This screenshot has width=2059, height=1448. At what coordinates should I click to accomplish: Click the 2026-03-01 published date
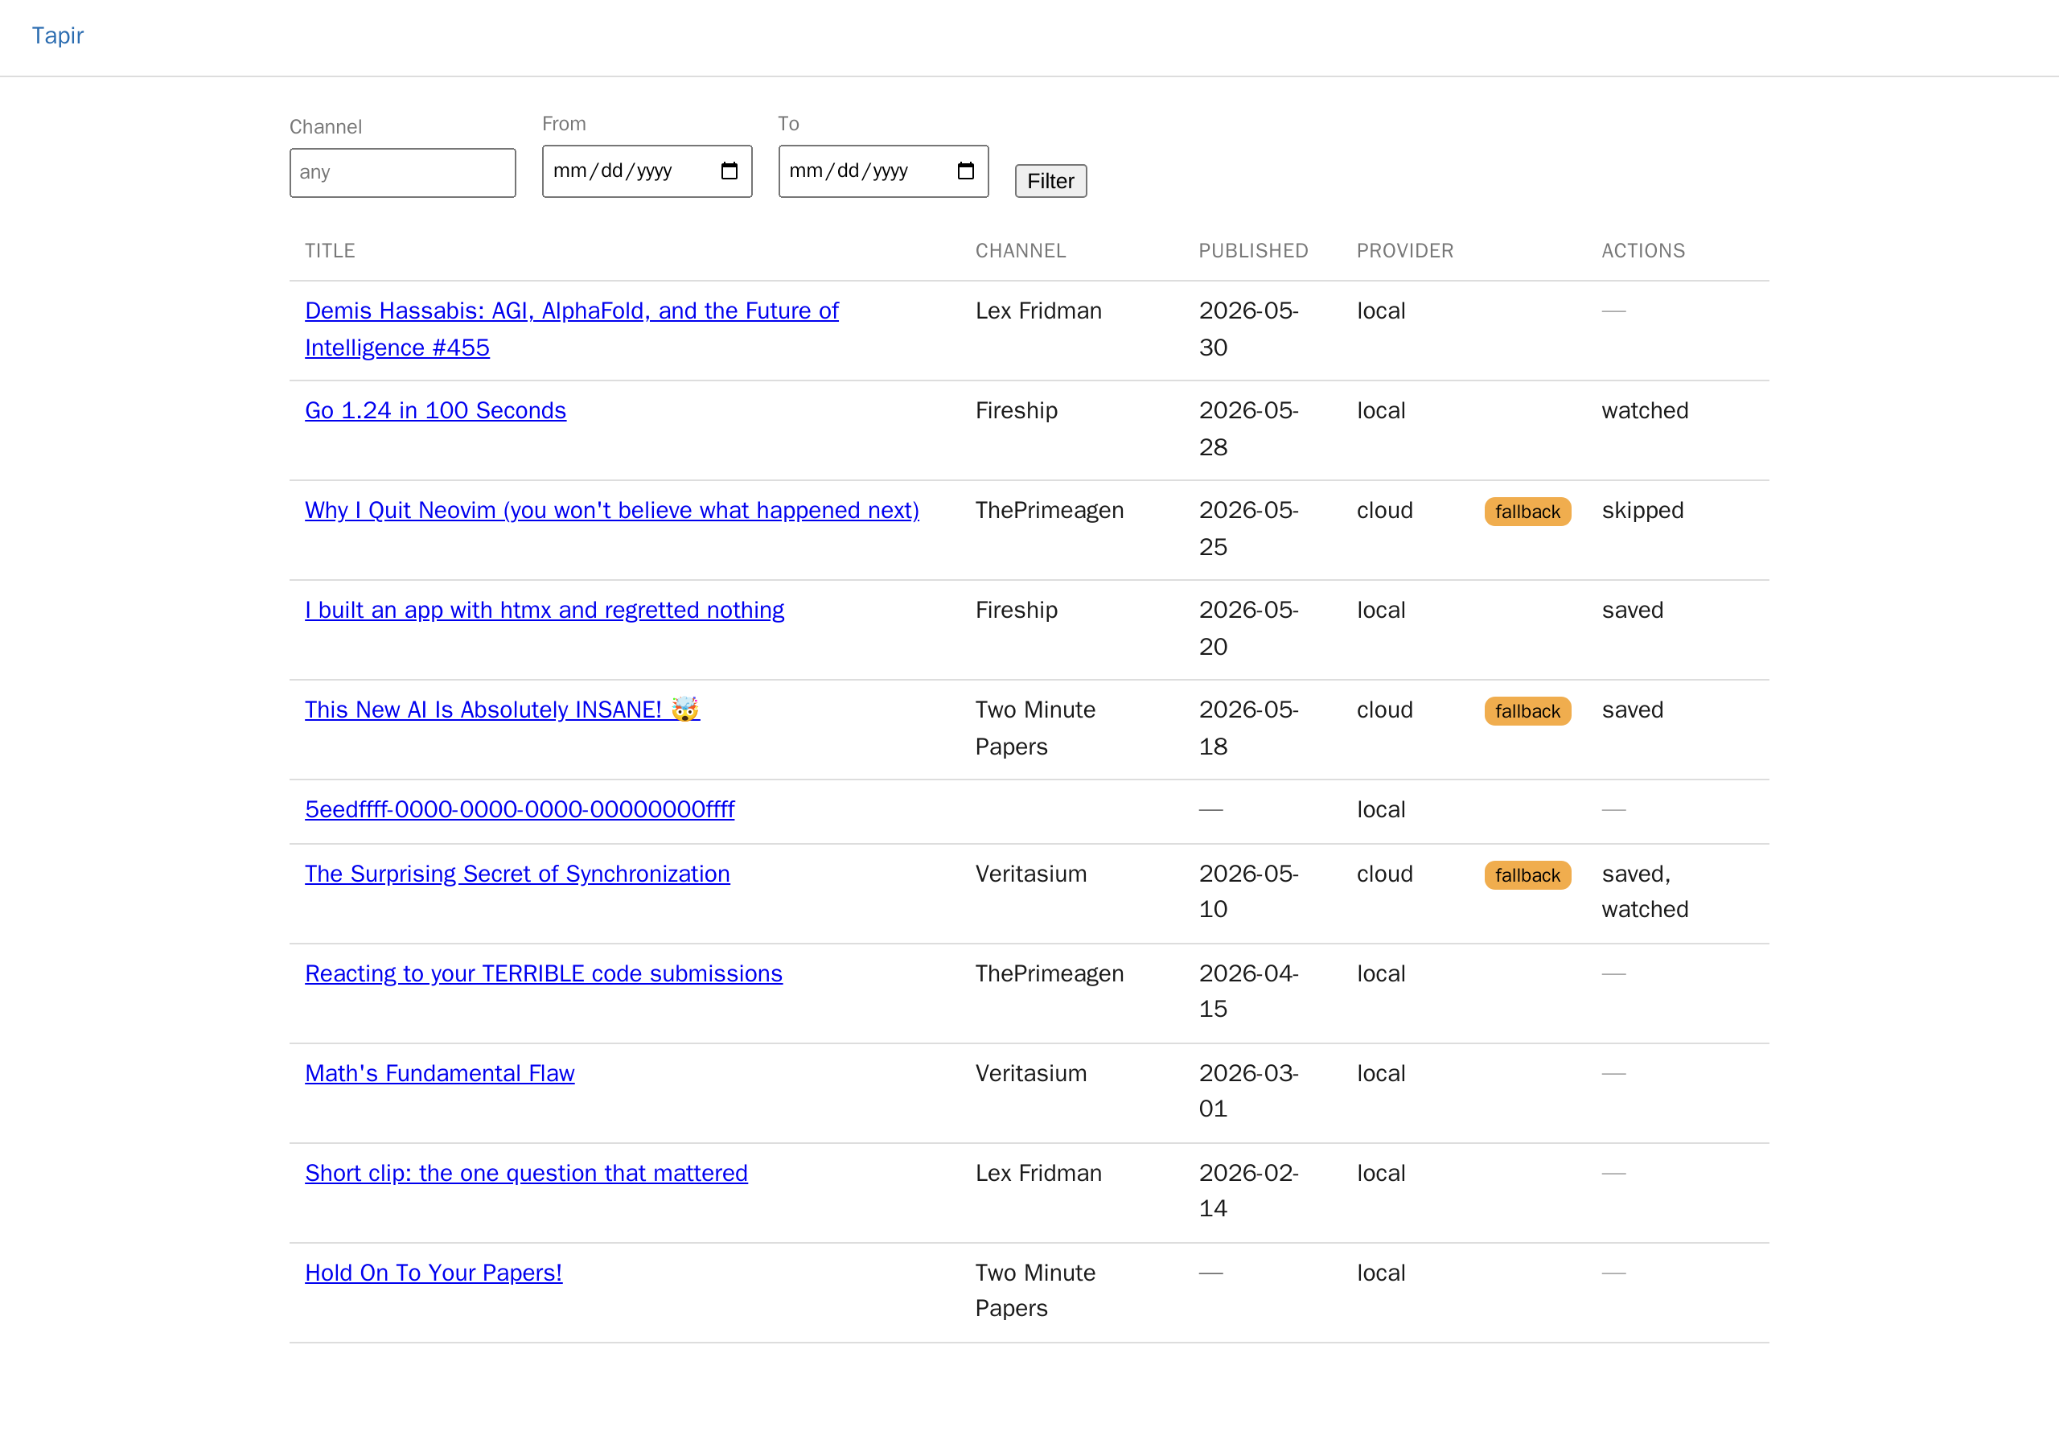click(x=1248, y=1090)
